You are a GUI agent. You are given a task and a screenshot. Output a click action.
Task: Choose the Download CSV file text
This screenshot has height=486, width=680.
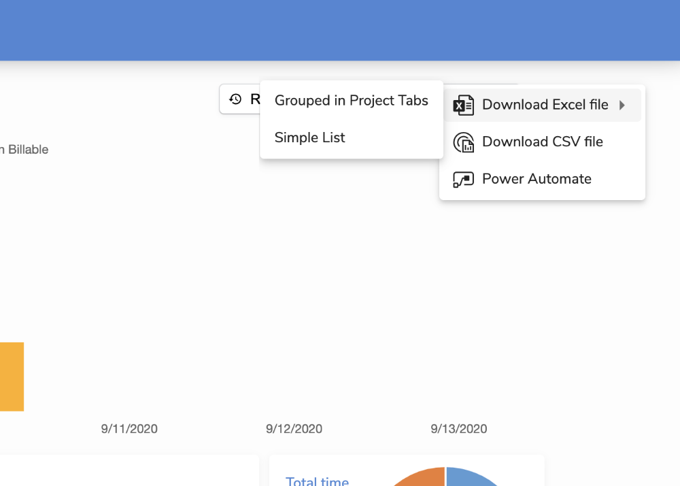click(542, 142)
